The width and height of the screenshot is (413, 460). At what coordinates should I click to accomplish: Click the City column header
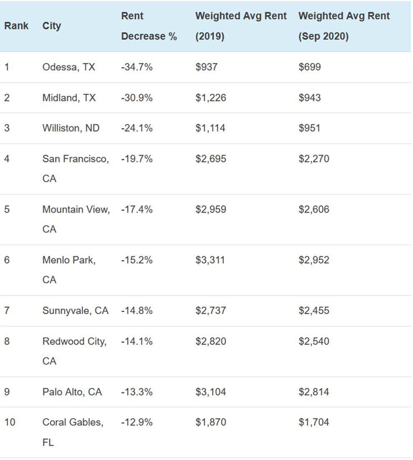tap(52, 26)
